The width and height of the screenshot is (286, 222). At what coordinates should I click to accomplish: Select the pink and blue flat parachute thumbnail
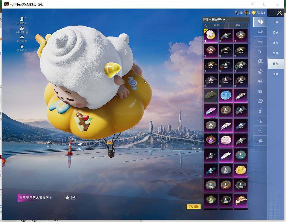211,111
